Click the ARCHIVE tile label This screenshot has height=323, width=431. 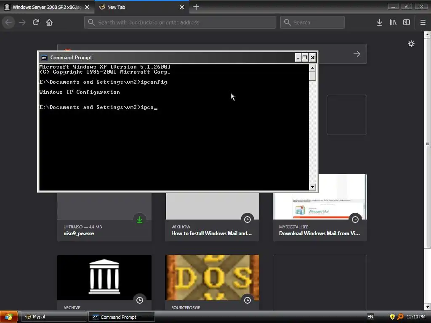pos(72,307)
